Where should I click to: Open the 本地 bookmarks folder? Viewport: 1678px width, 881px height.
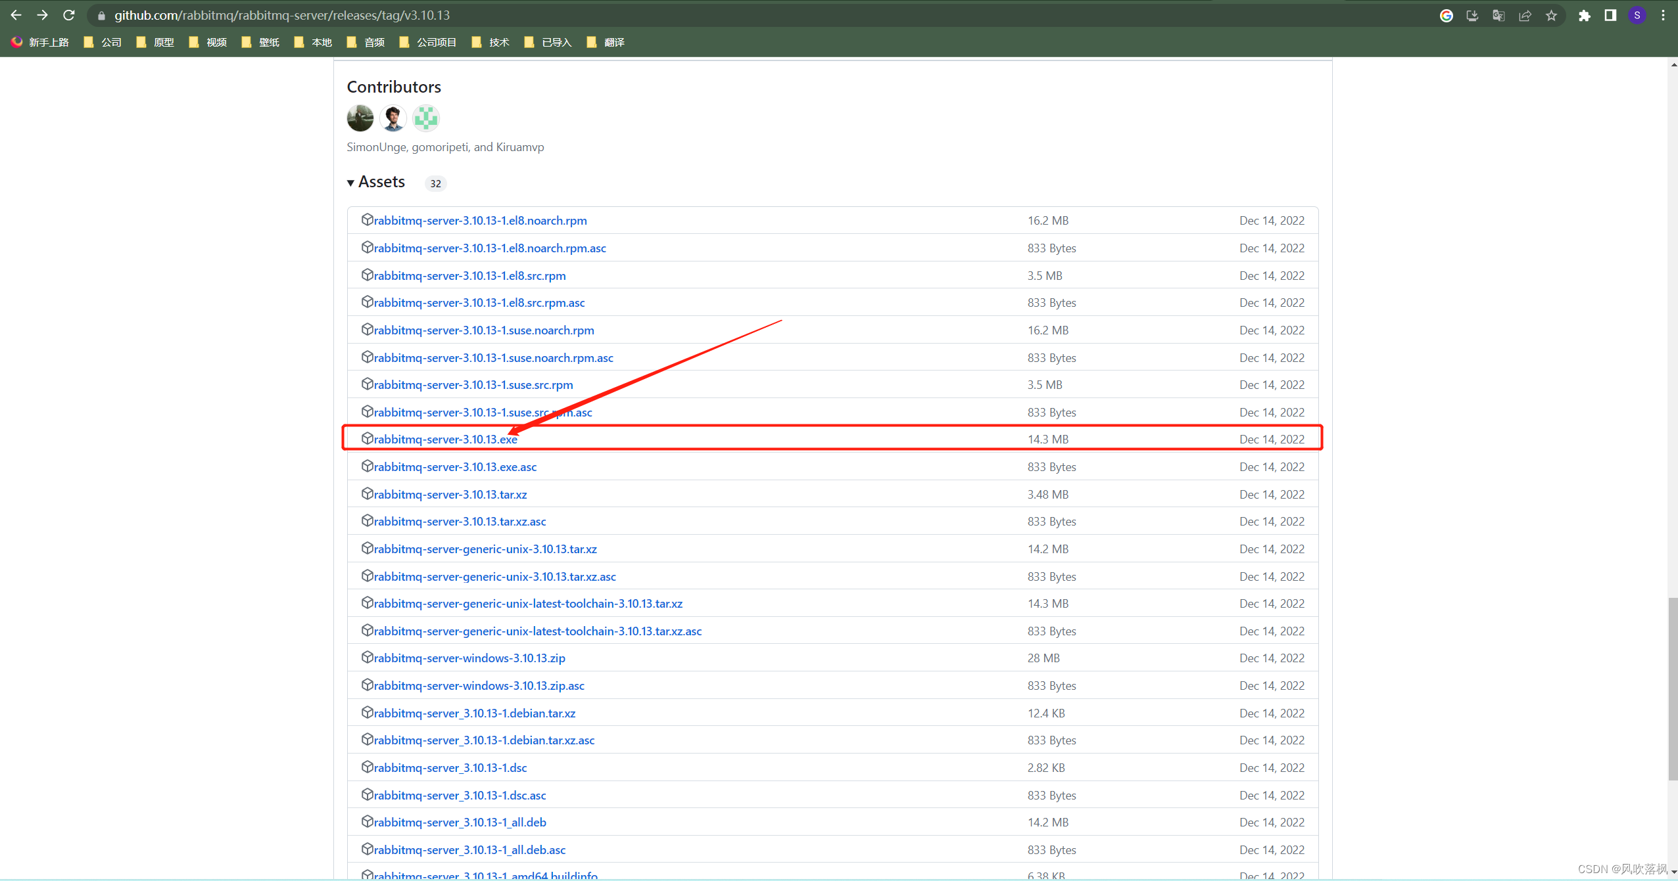point(313,42)
